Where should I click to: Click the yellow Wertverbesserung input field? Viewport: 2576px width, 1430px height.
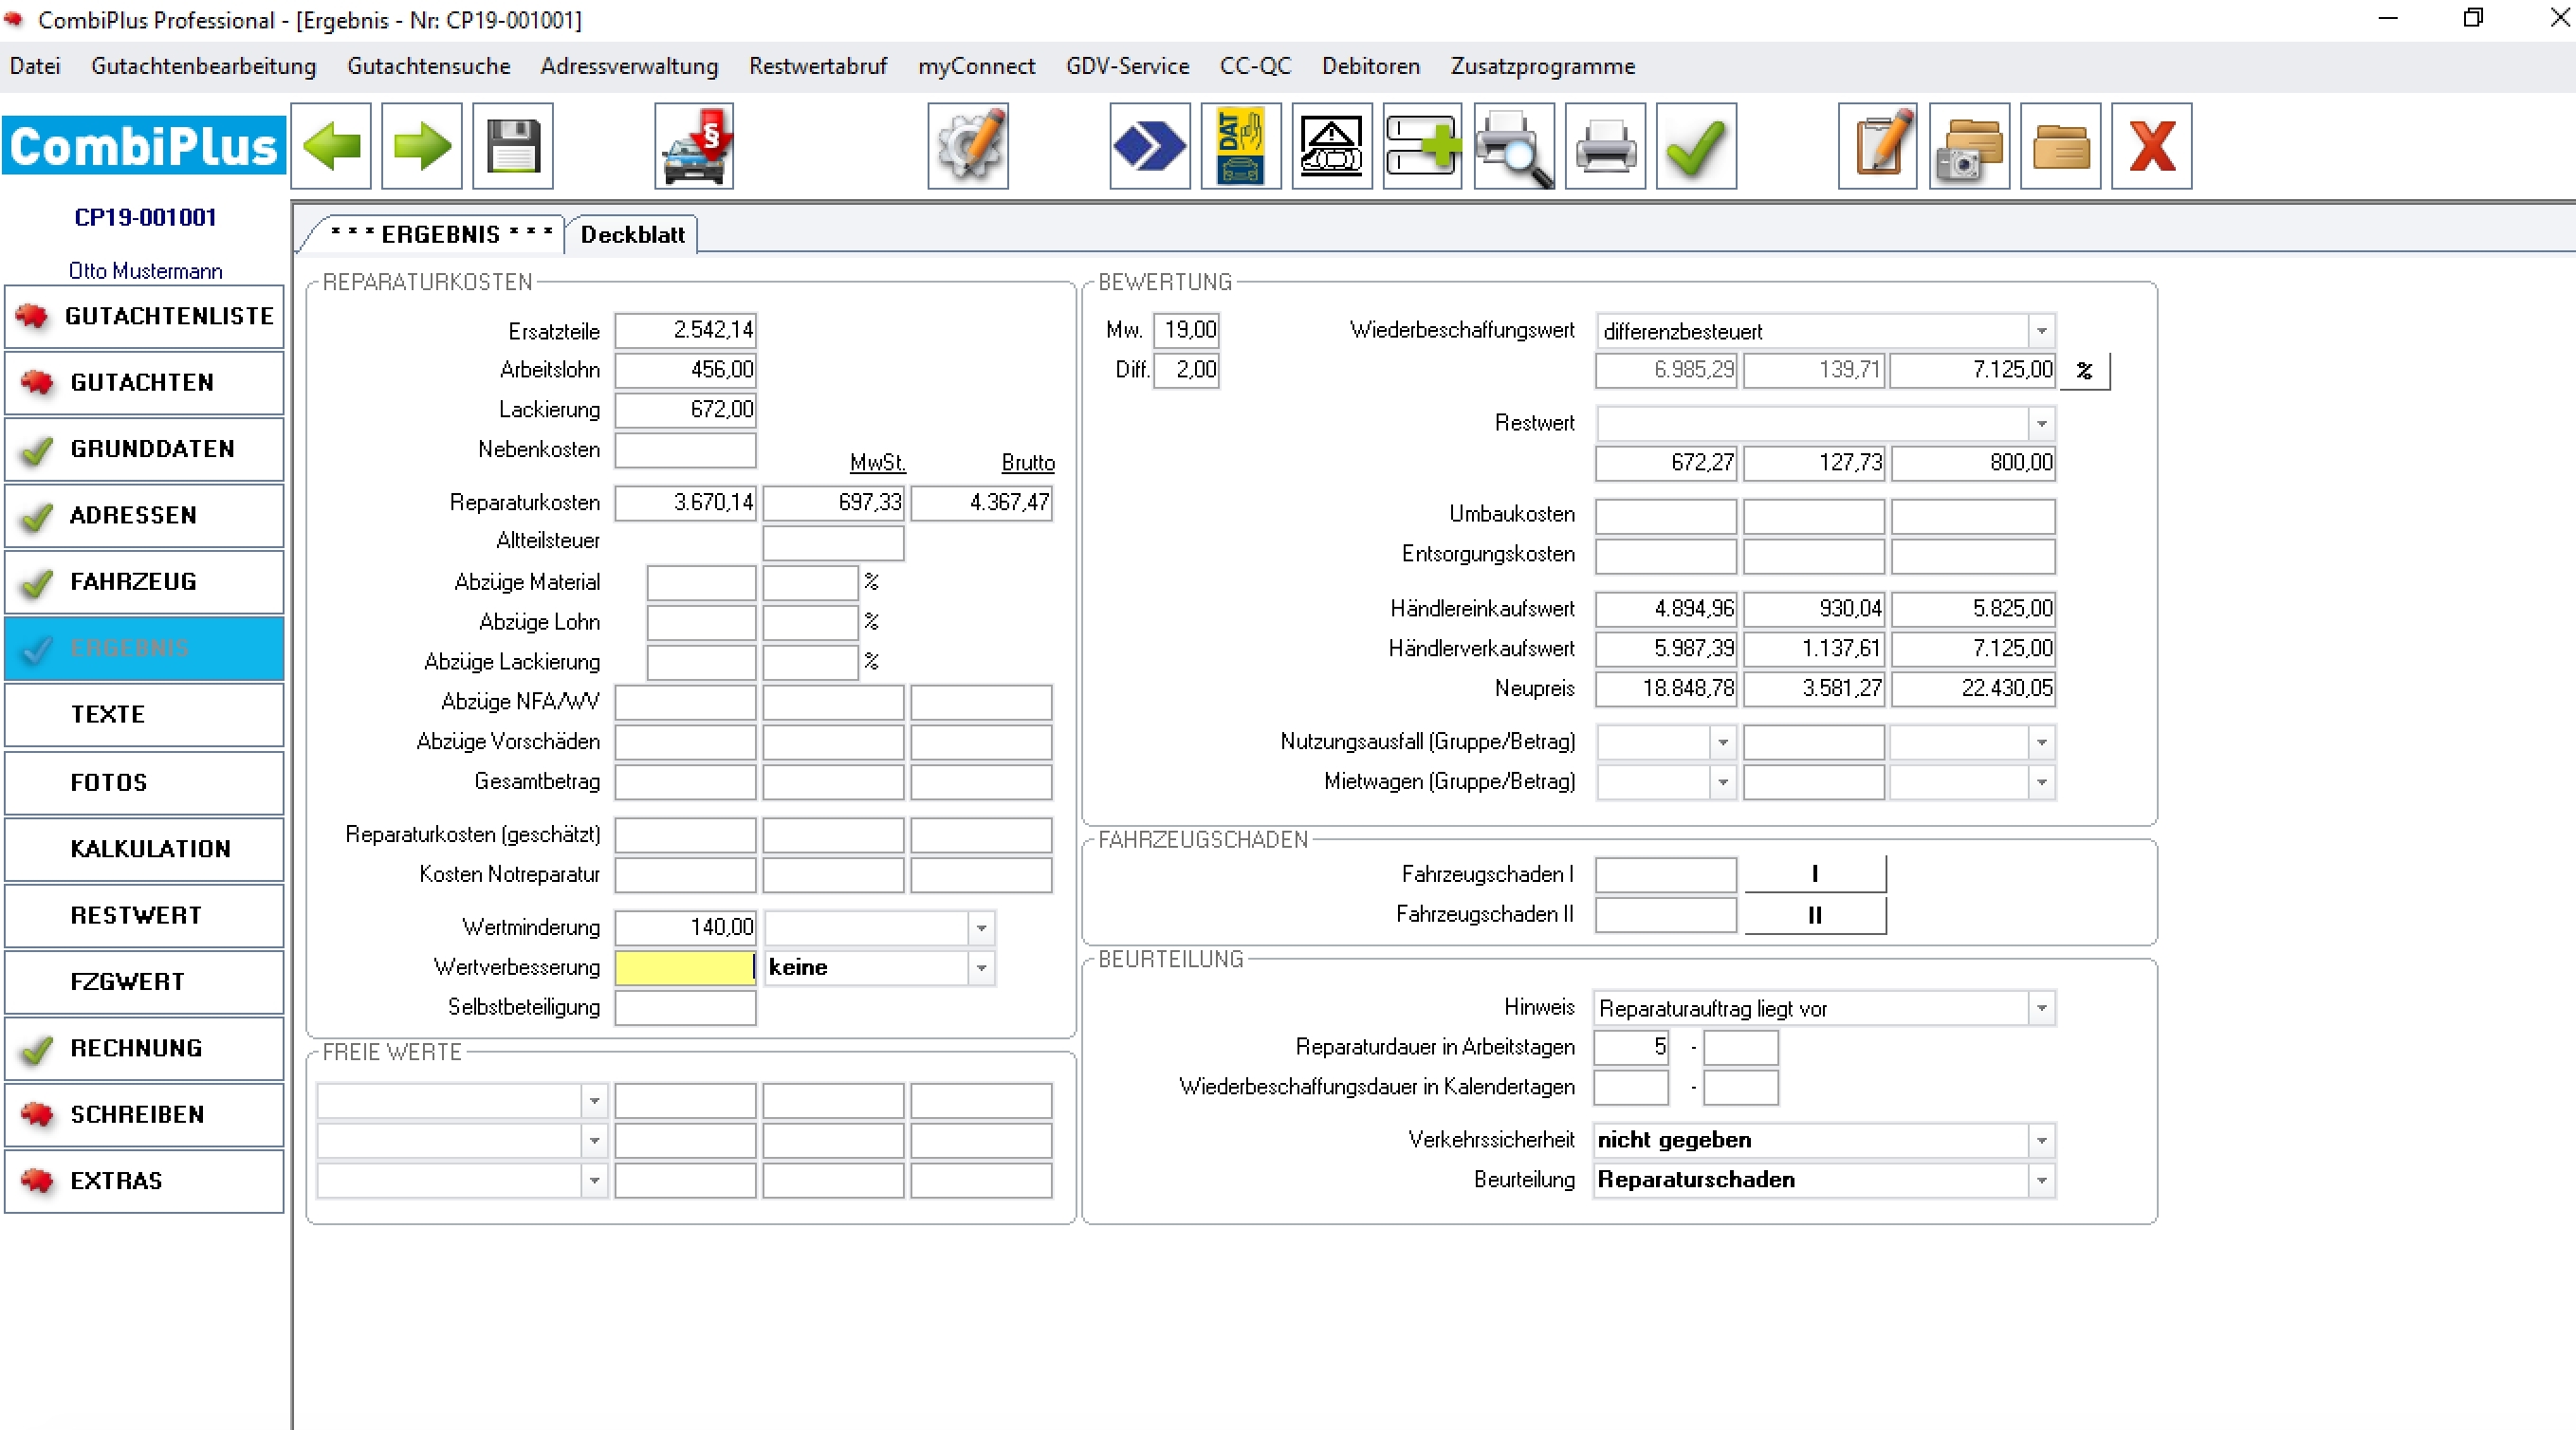(684, 968)
